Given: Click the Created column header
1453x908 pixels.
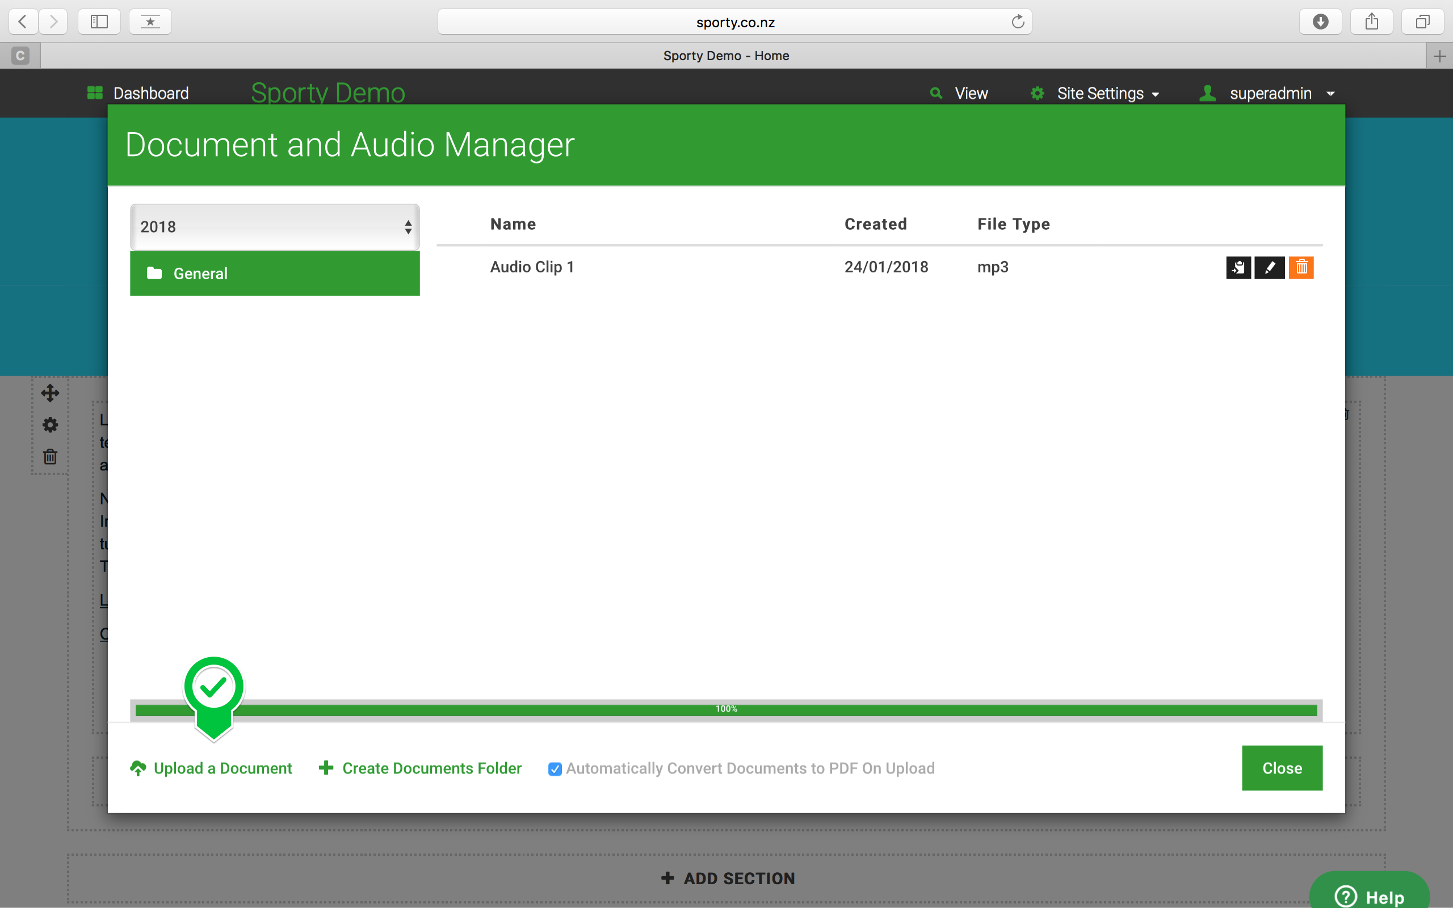Looking at the screenshot, I should 875,224.
